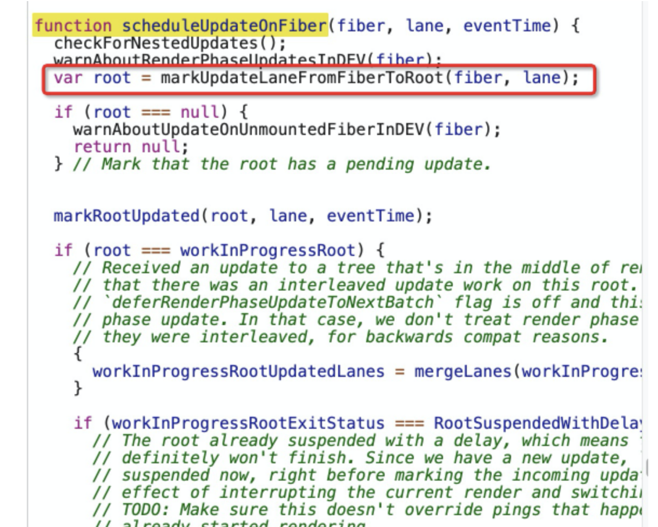Click the workInProgressRootUpdatedLanes variable
This screenshot has height=527, width=658.
pyautogui.click(x=238, y=371)
